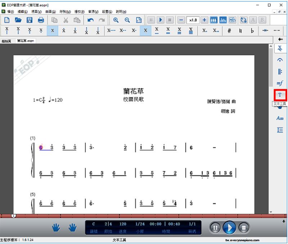Open the File (F) menu

[10, 12]
